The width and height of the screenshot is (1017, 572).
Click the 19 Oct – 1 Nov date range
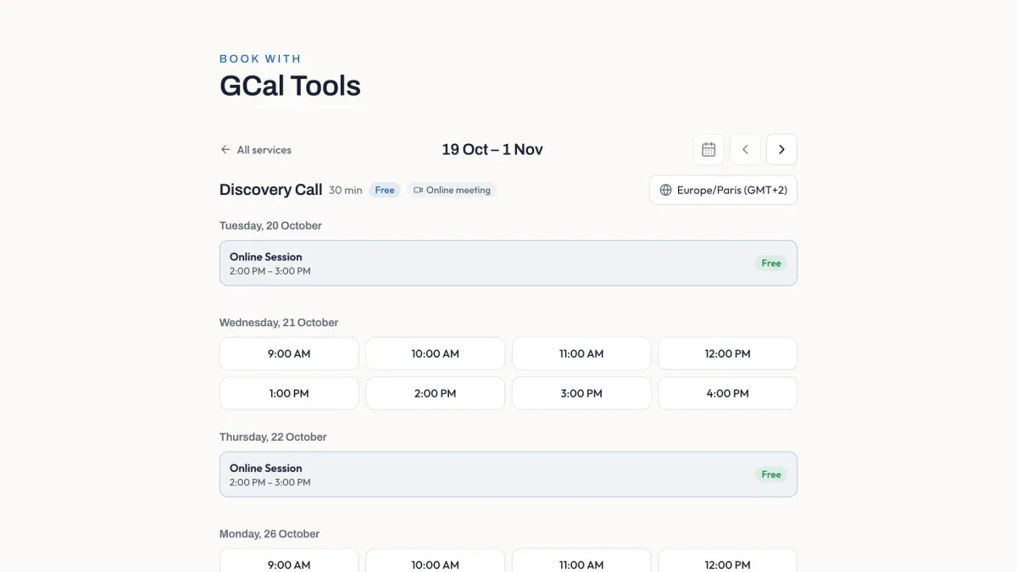click(x=492, y=149)
